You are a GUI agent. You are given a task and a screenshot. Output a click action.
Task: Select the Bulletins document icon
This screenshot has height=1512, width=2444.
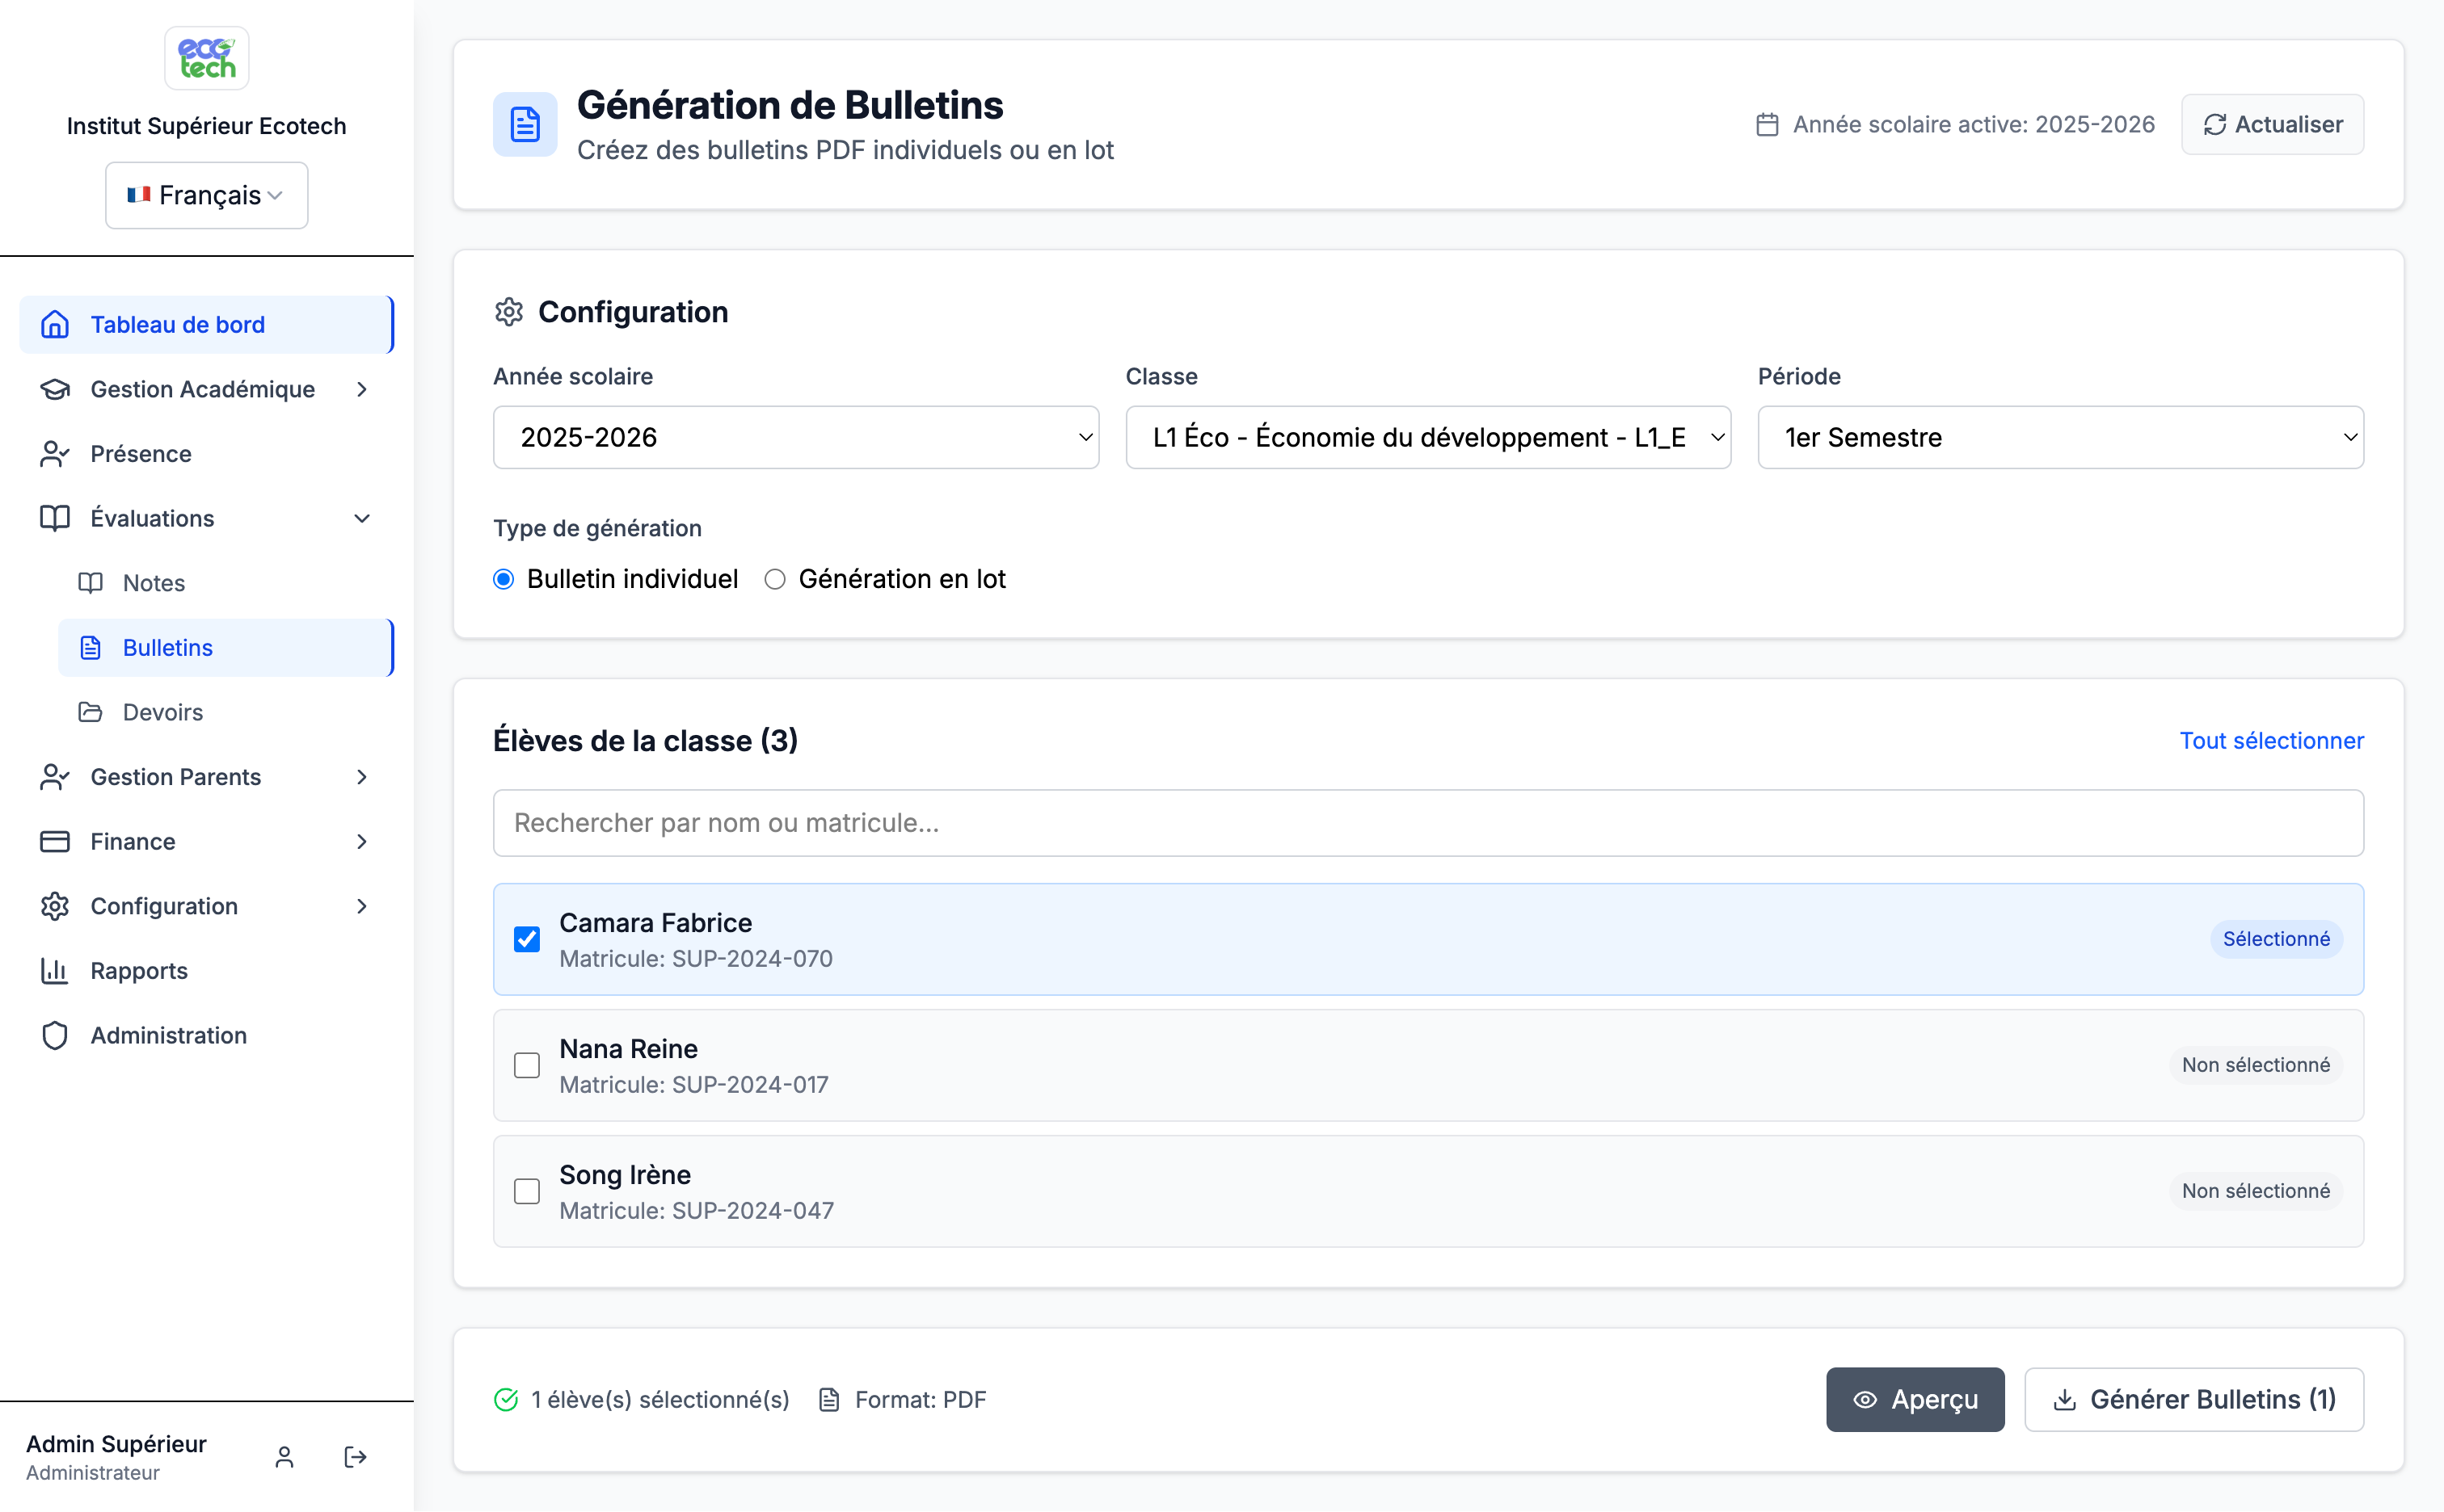91,647
